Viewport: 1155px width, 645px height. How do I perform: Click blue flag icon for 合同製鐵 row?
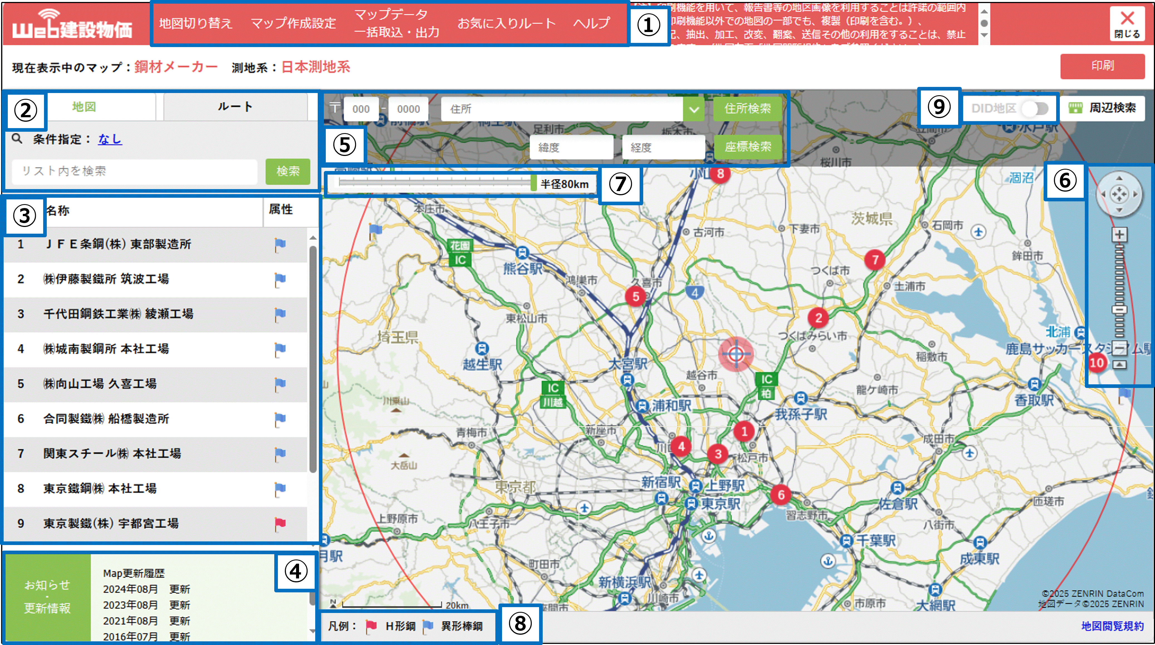point(280,420)
